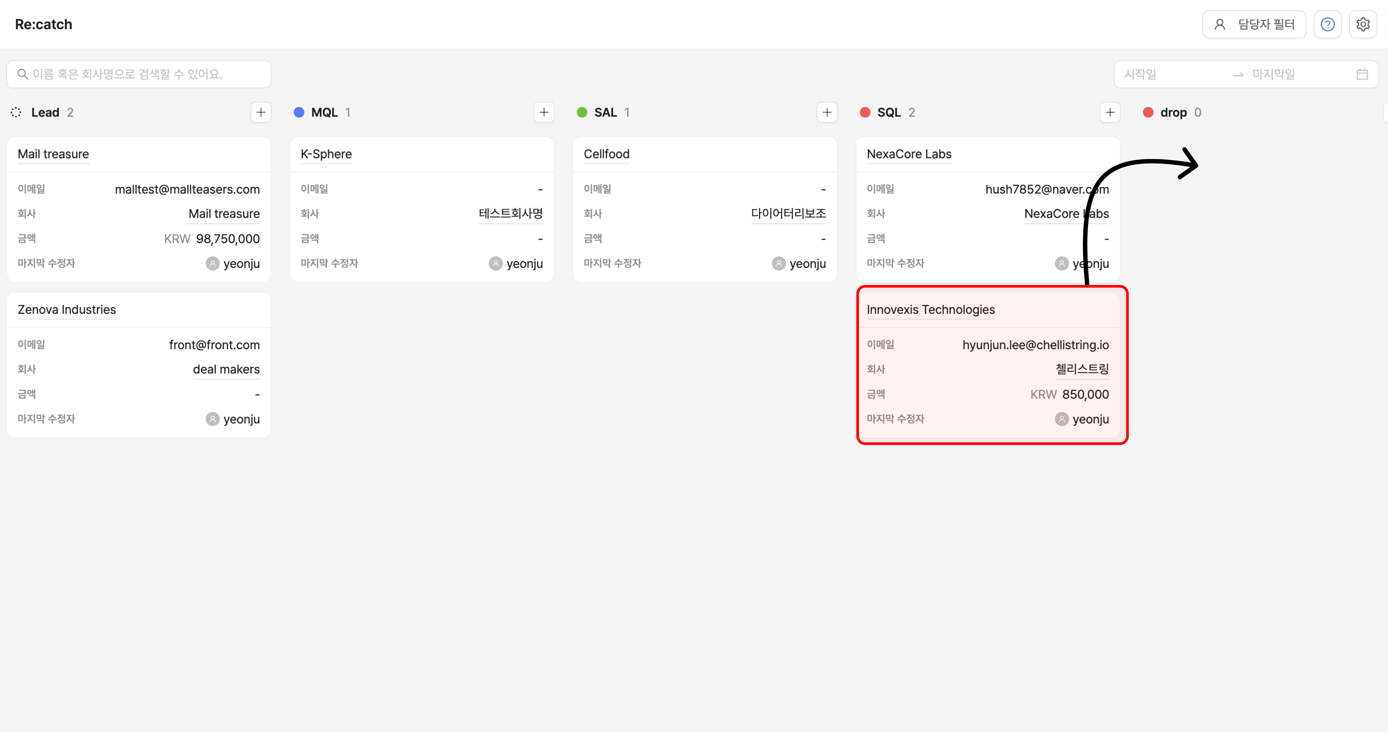
Task: Click the Re:catch logo
Action: pyautogui.click(x=44, y=24)
